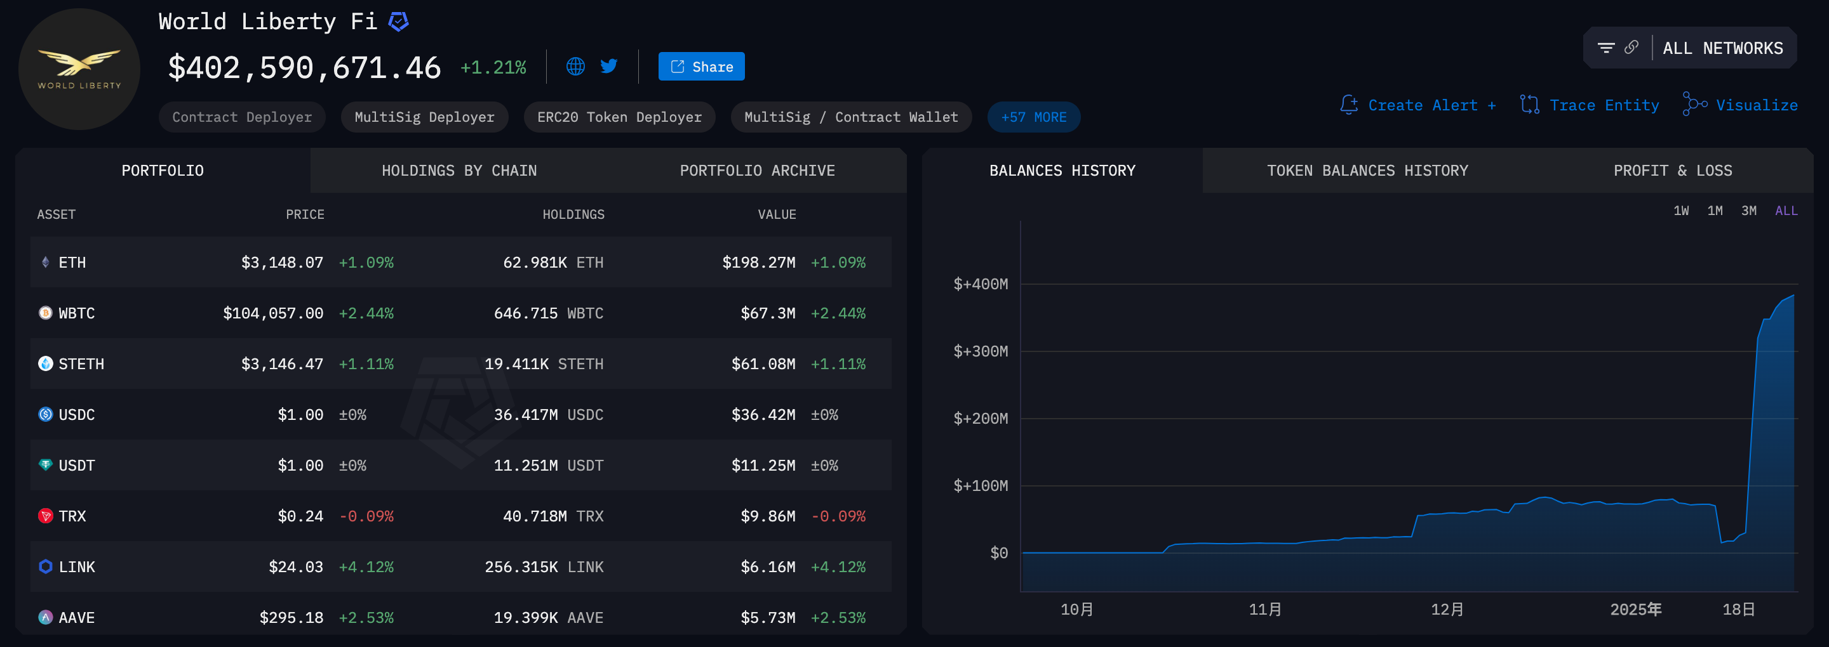Switch to Holdings By Chain tab
The height and width of the screenshot is (647, 1829).
459,171
